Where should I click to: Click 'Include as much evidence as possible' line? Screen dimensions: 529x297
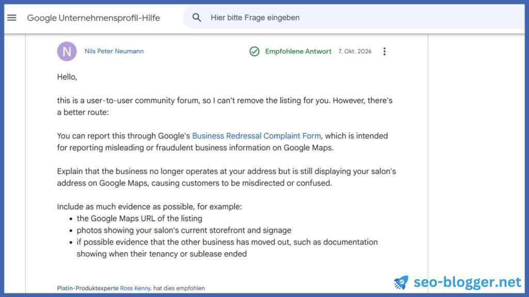(x=149, y=207)
